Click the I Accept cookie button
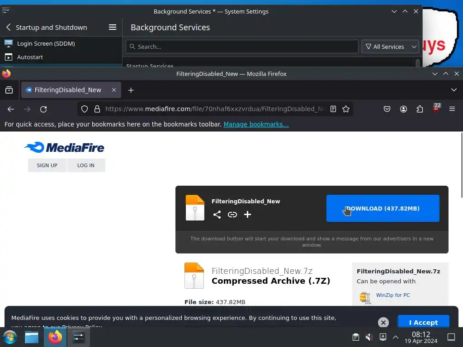Viewport: 463px width, 347px height. coord(423,323)
